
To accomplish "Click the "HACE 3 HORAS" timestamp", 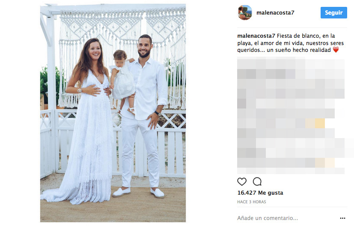I will tap(252, 202).
